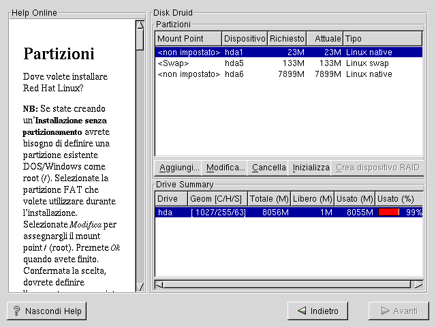436x327 pixels.
Task: Delete the partition using Cancella
Action: click(x=268, y=168)
